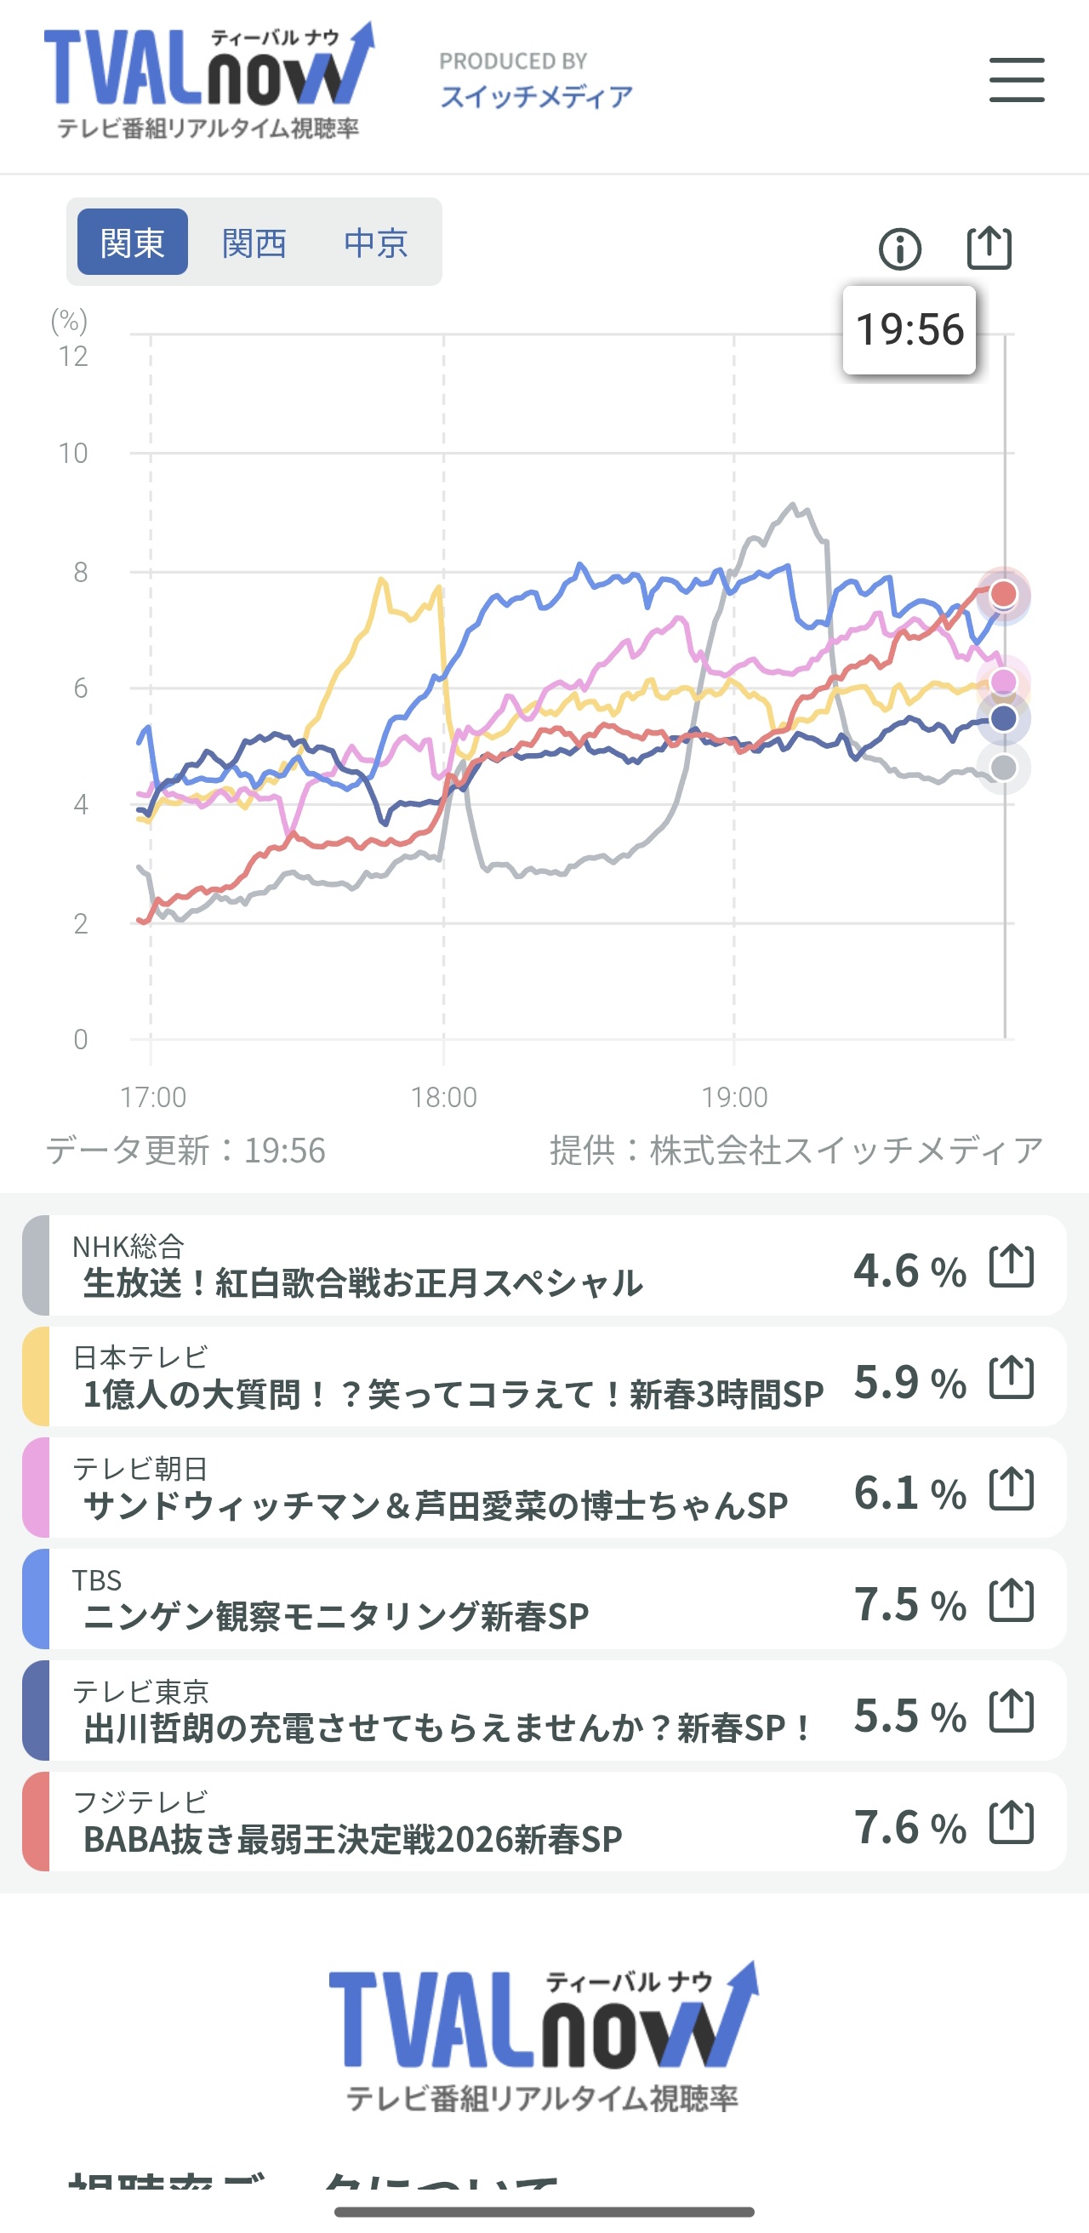
Task: Share the テレビ東京 program rating
Action: pos(1011,1711)
